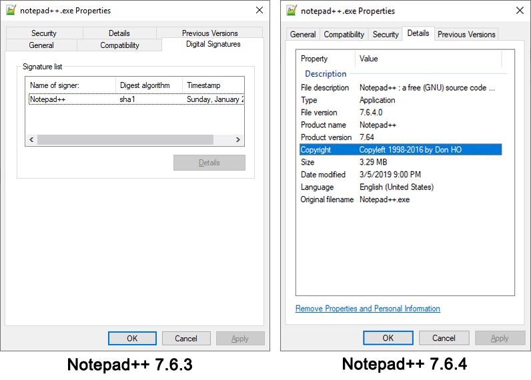Select the Size row showing 3.29 MB
Screen dimensions: 531x380
(x=401, y=162)
